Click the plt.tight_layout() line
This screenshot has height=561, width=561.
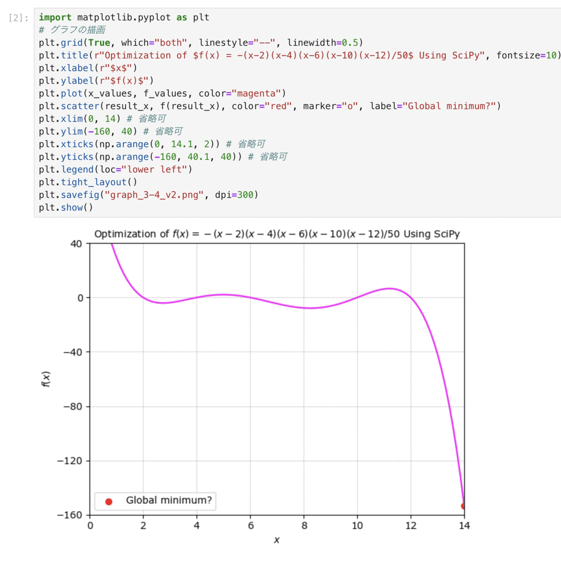88,182
